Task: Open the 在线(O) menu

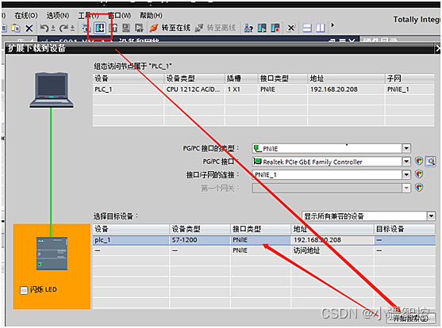Action: click(x=26, y=16)
